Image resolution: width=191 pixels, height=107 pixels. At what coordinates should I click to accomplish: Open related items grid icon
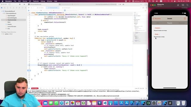[x=29, y=8]
